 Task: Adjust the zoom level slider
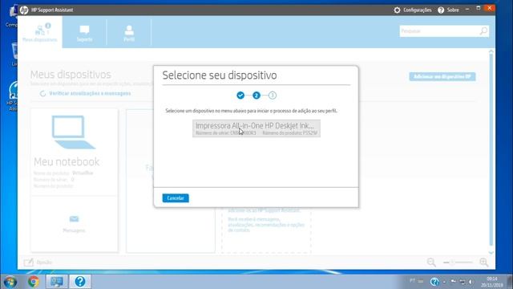458,263
